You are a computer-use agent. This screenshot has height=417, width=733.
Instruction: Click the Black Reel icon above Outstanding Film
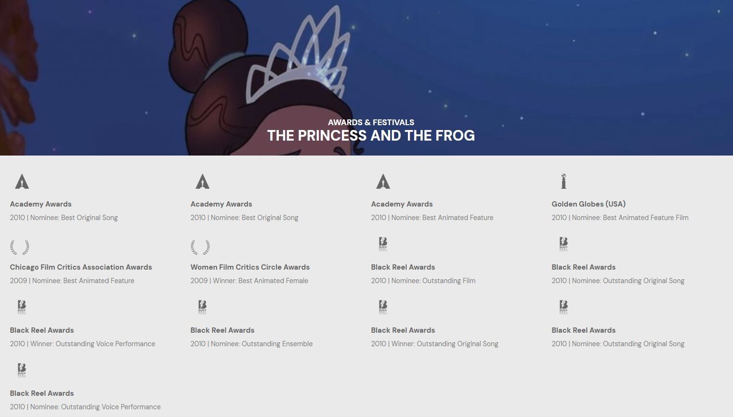[383, 244]
